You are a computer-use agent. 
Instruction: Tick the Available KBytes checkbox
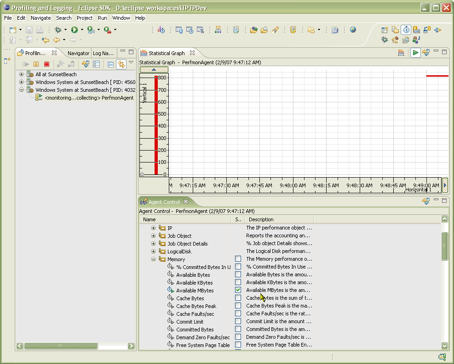(x=238, y=282)
